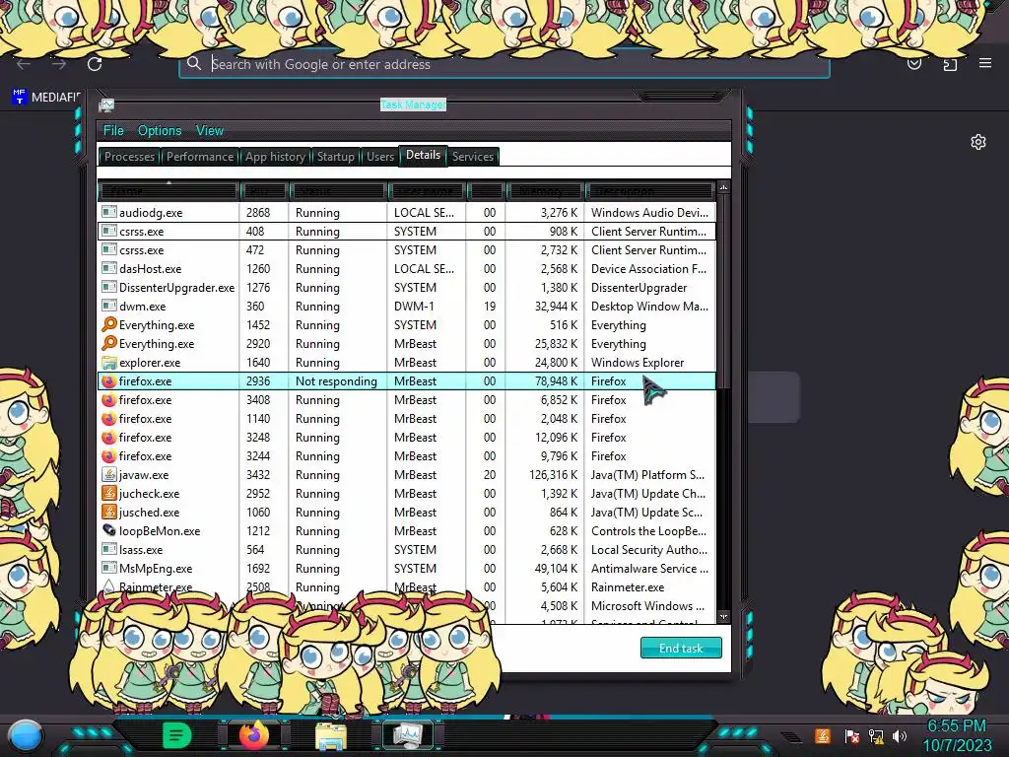Screen dimensions: 1009x757
Task: Open the Firefox hamburger menu
Action: [x=984, y=63]
